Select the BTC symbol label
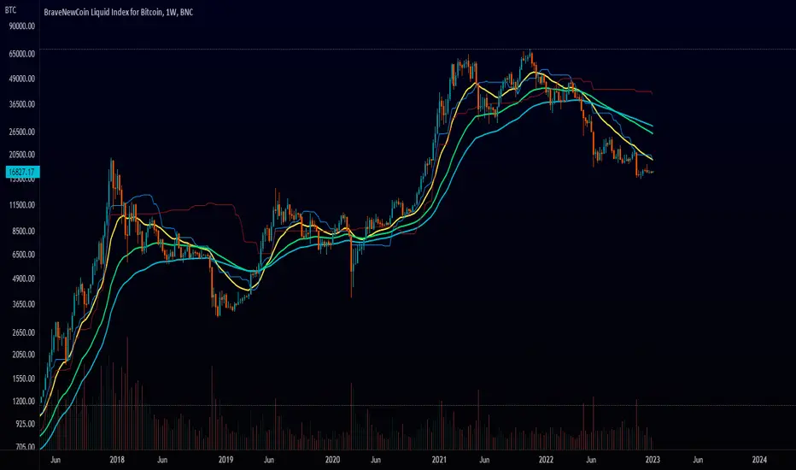Screen dimensions: 796x470 click(10, 10)
